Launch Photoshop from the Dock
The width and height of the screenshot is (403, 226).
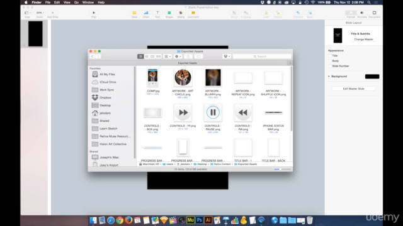click(199, 220)
